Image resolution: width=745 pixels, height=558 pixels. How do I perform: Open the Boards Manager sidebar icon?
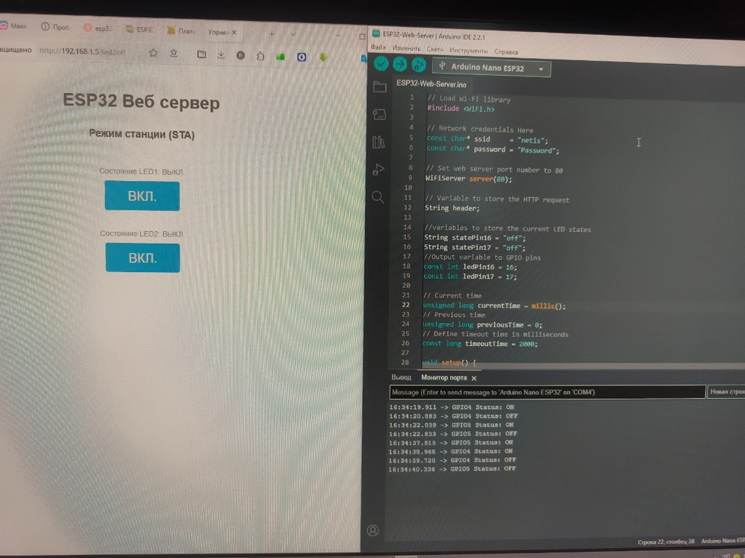pyautogui.click(x=378, y=114)
